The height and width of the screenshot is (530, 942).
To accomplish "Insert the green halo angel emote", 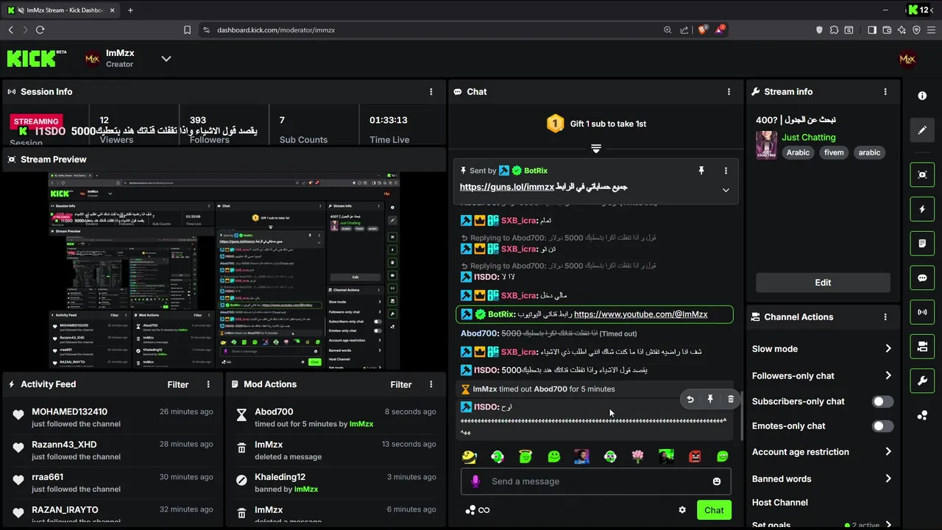I will [x=525, y=457].
